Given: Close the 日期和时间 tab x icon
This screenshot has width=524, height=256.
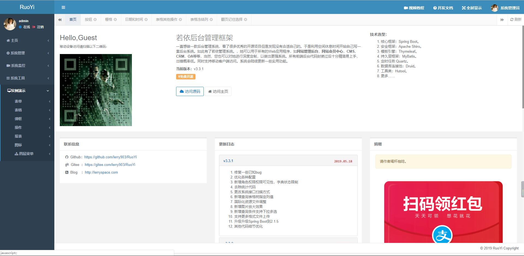Looking at the screenshot, I should [146, 19].
